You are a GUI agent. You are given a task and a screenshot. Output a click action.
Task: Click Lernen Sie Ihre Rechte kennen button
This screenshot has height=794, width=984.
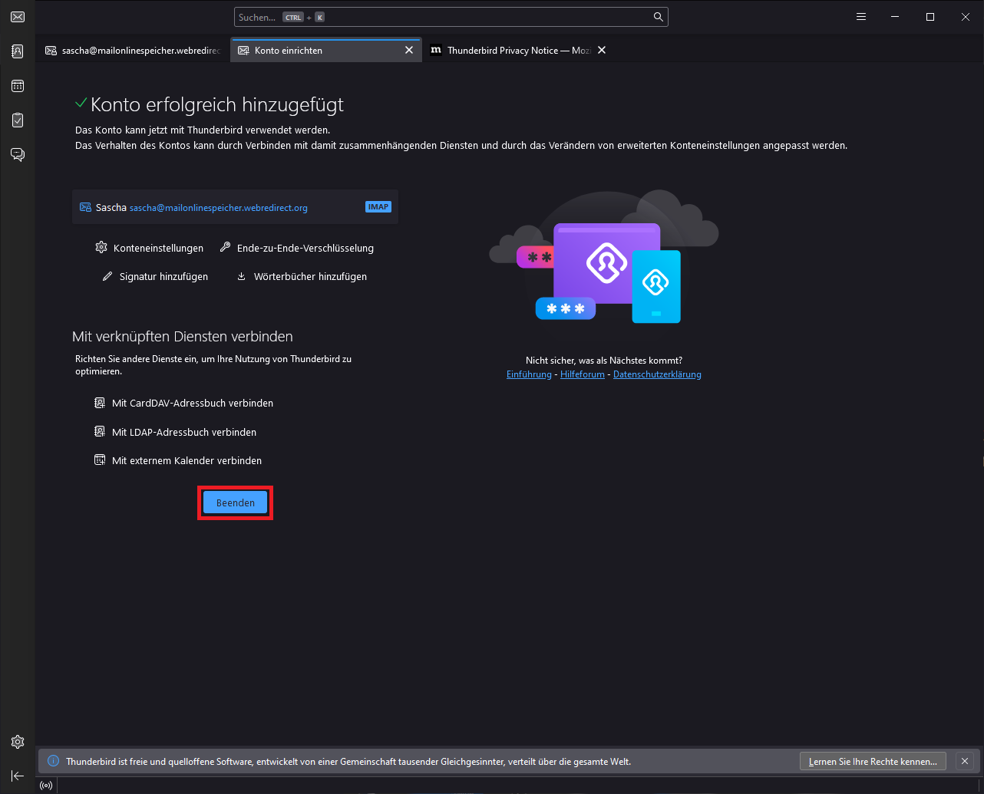click(872, 761)
